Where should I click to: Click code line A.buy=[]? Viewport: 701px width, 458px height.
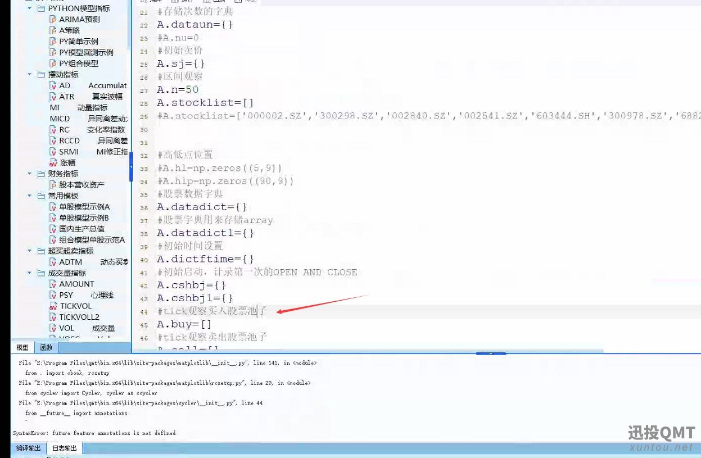point(184,324)
